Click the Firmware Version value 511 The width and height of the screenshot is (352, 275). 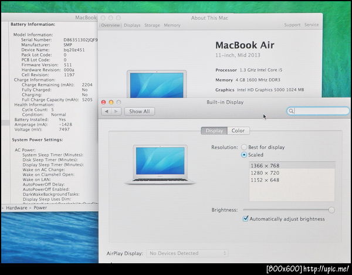pyautogui.click(x=68, y=65)
